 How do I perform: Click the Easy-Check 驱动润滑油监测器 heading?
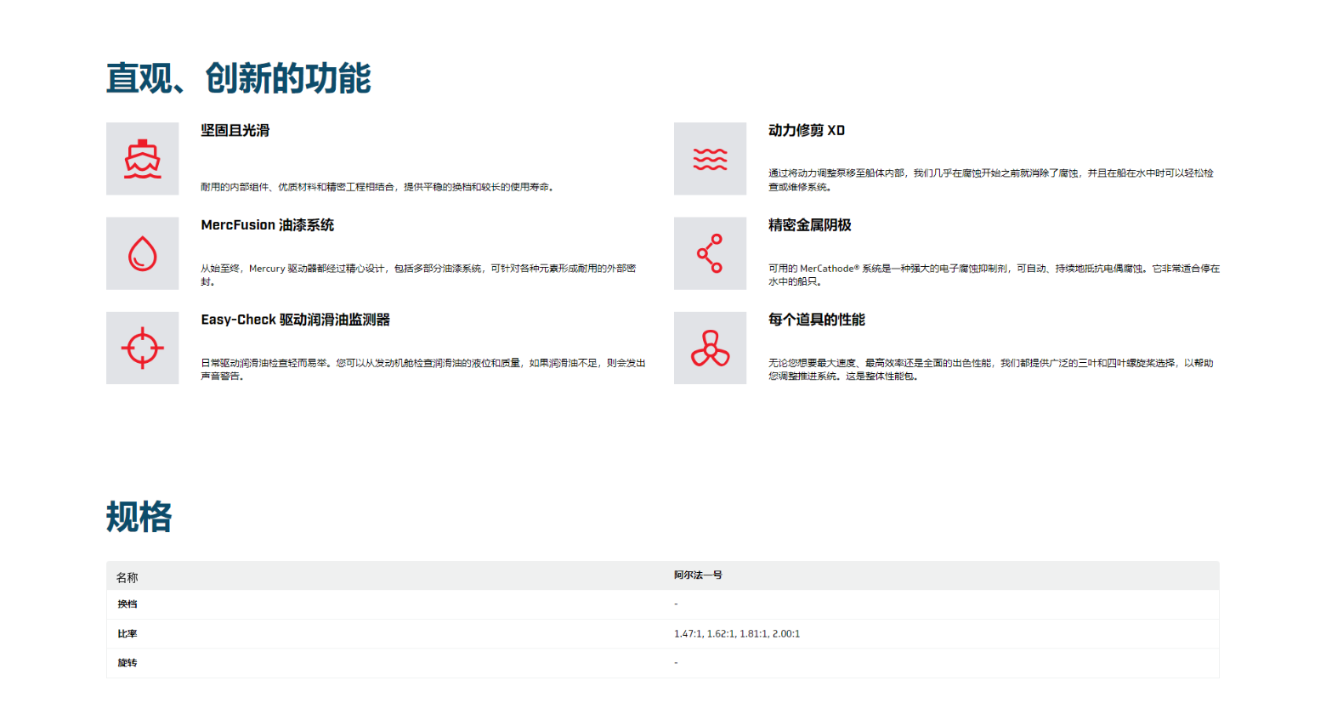click(x=295, y=320)
